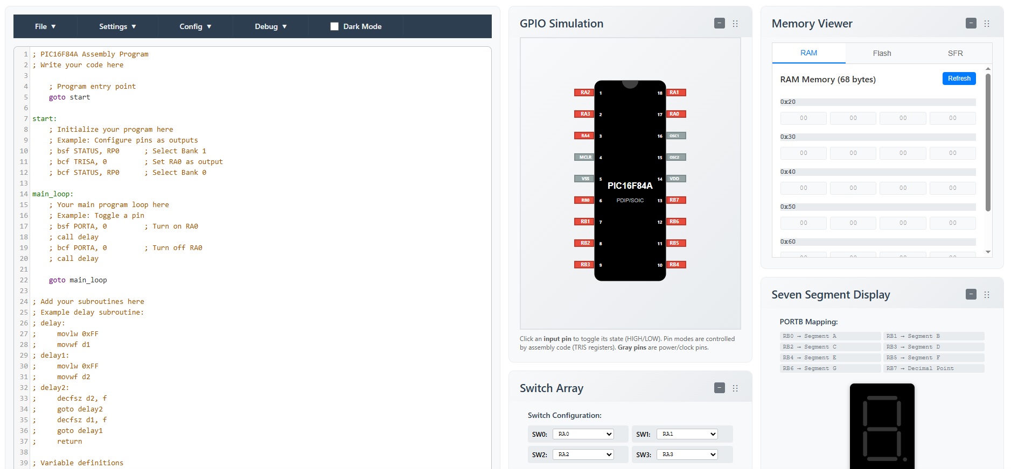Image resolution: width=1011 pixels, height=469 pixels.
Task: Click code line 'goto start'
Action: (69, 97)
